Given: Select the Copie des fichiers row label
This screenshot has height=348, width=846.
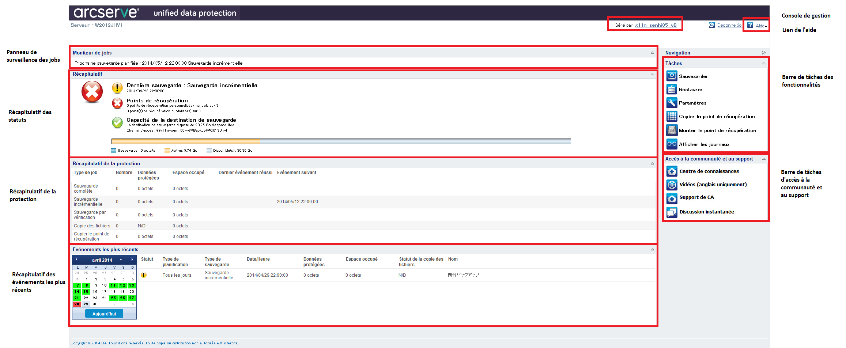Looking at the screenshot, I should point(92,226).
